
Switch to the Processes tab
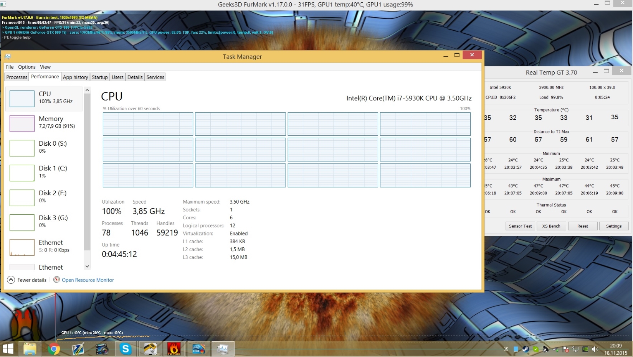point(17,77)
